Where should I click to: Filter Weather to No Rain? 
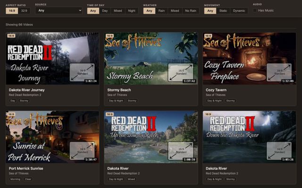coord(191,11)
